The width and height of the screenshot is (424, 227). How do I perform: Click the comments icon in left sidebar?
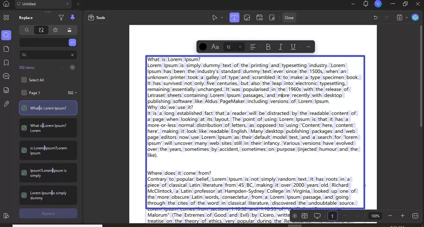(6, 76)
